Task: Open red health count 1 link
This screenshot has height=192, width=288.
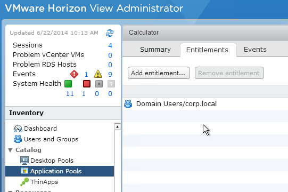Action: pos(84,94)
